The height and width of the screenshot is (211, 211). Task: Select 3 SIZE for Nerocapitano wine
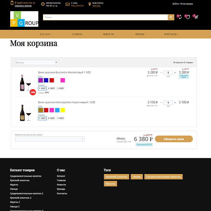[x=60, y=118]
